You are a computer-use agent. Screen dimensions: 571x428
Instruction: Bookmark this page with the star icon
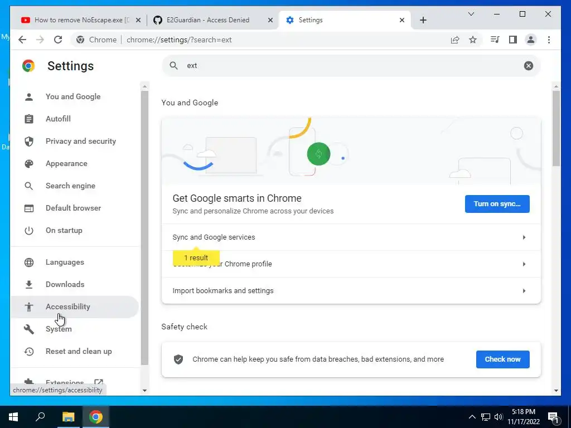click(x=473, y=40)
